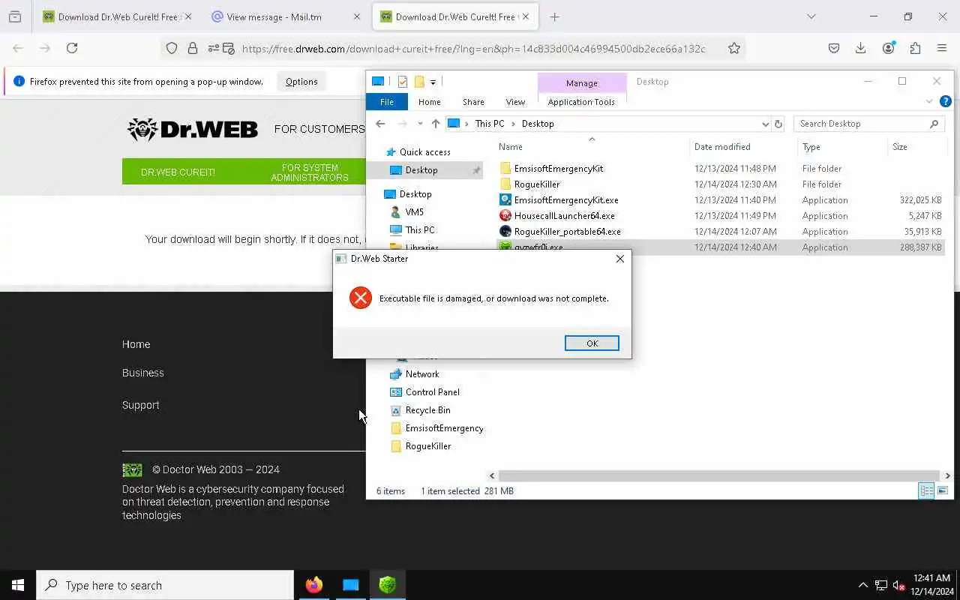Screen dimensions: 960x600
Task: Select HousecallLauncher64.exe file
Action: [x=564, y=216]
